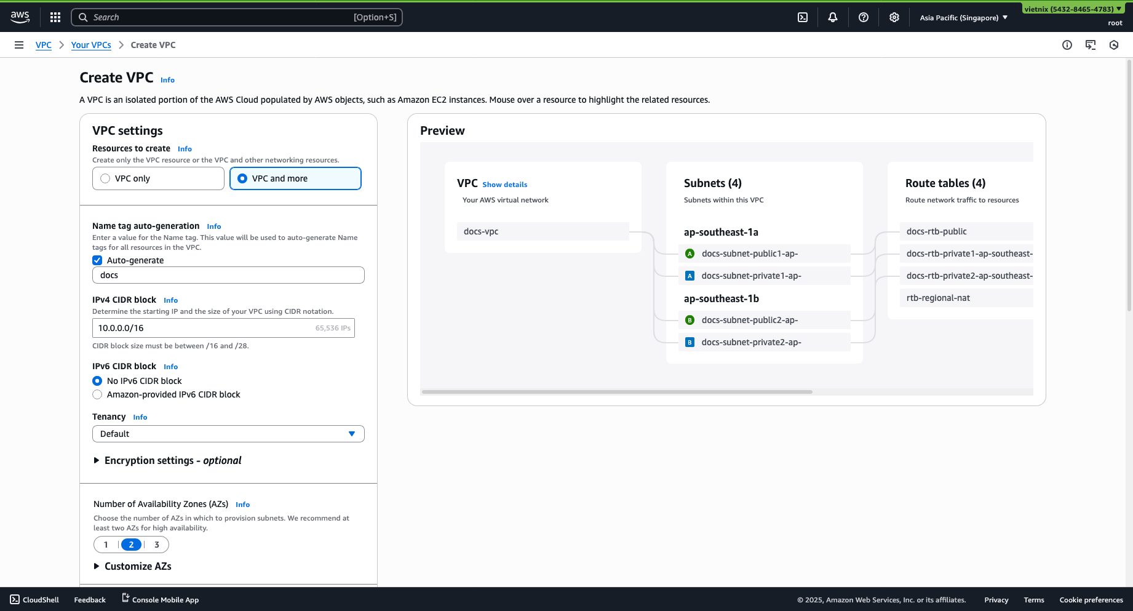This screenshot has width=1133, height=611.
Task: Click the VPC breadcrumb link
Action: [x=43, y=44]
